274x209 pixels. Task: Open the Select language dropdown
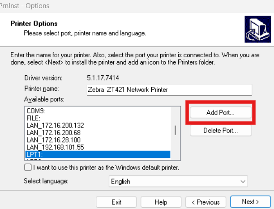178,181
